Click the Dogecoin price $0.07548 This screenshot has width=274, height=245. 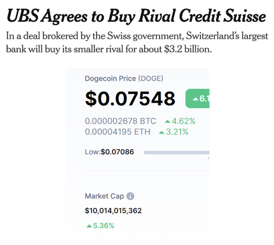130,99
